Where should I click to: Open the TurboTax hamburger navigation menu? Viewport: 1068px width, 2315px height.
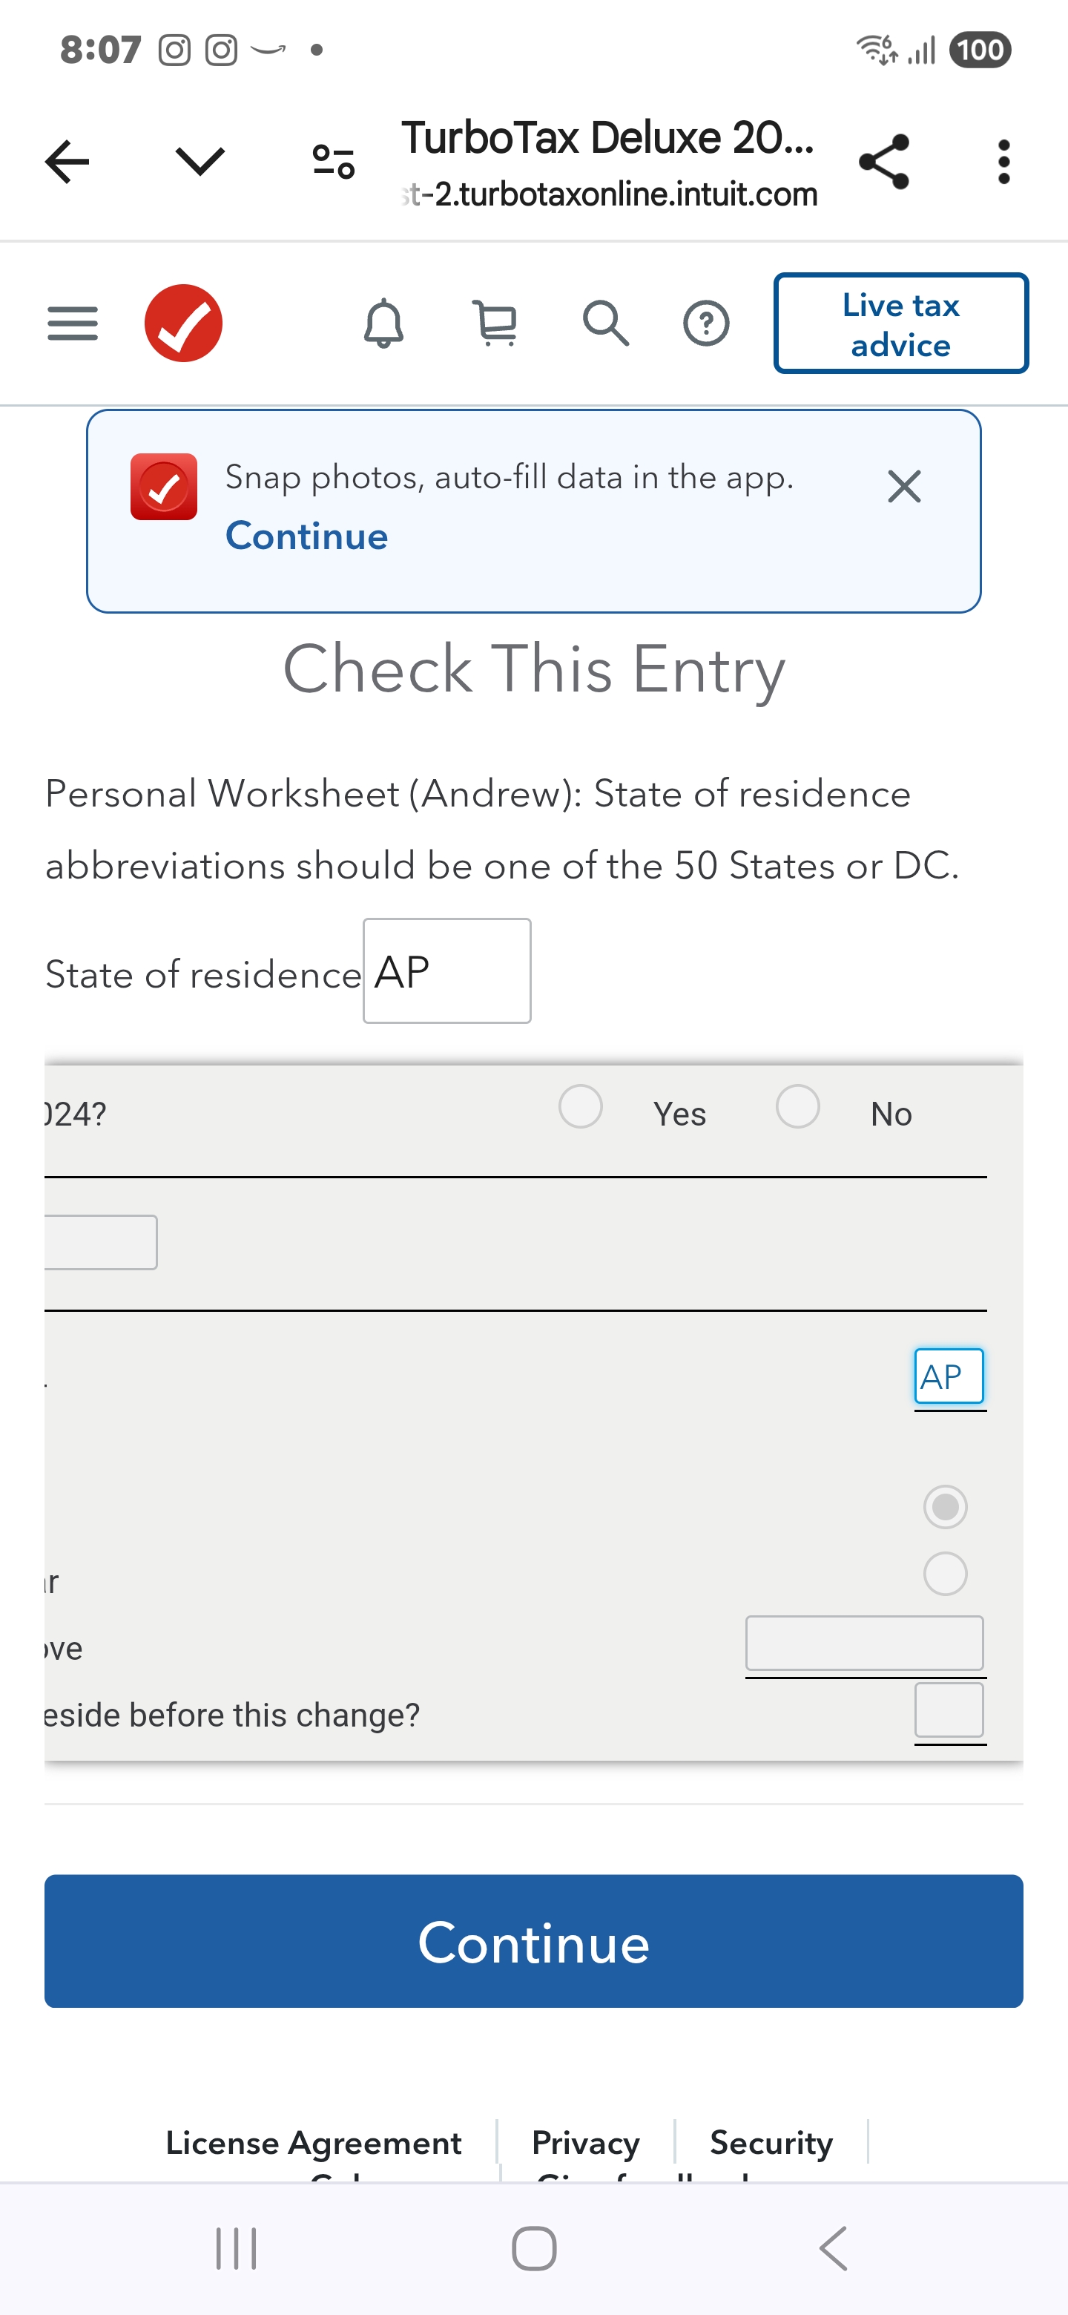(72, 324)
